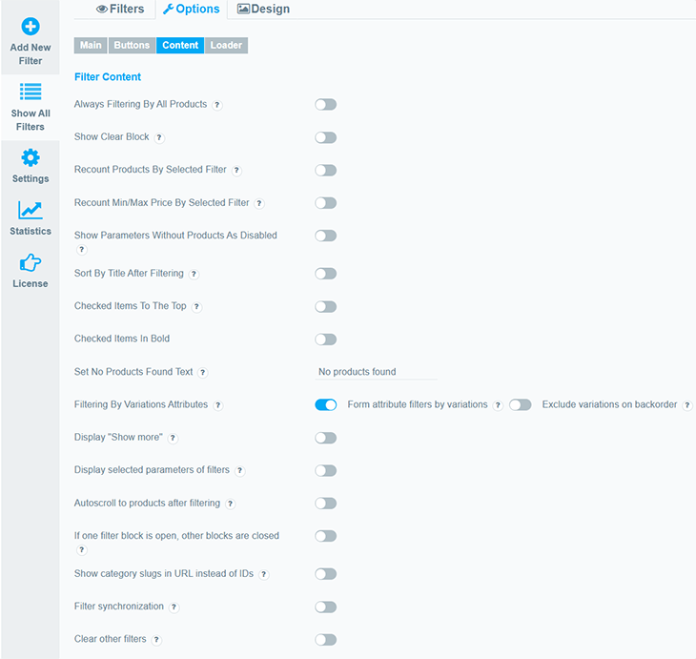Select the Options tab
The image size is (696, 659).
192,9
